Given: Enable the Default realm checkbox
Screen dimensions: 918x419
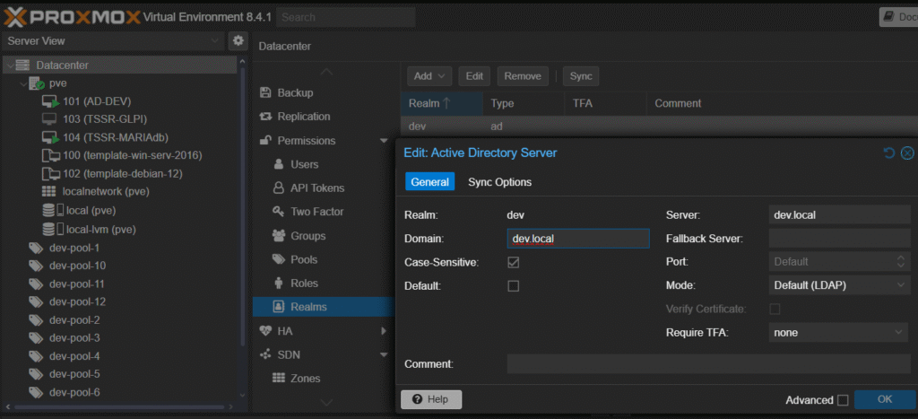Looking at the screenshot, I should (x=514, y=286).
